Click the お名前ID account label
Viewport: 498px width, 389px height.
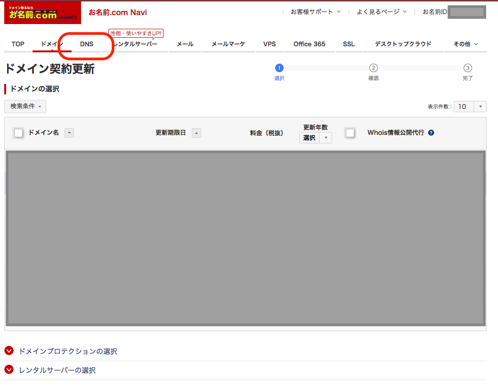pyautogui.click(x=435, y=12)
